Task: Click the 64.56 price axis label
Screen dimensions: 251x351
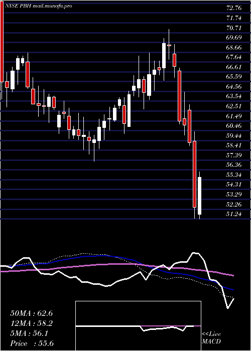Action: pos(234,87)
